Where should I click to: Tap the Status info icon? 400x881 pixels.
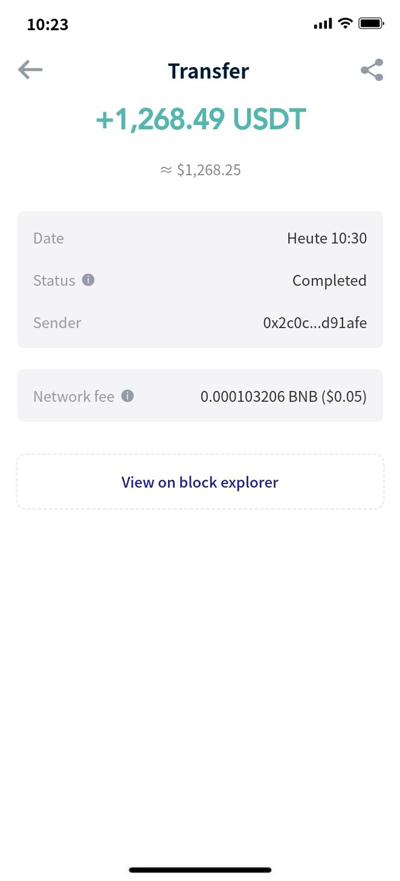88,280
